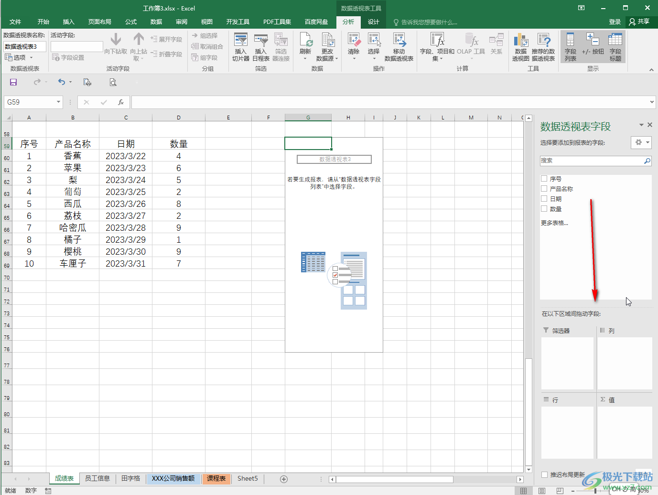Click the Refresh pivot table icon
Image resolution: width=658 pixels, height=495 pixels.
pos(305,40)
